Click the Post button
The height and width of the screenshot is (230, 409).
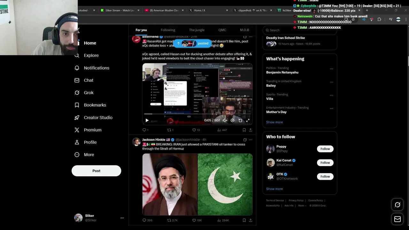(x=96, y=171)
